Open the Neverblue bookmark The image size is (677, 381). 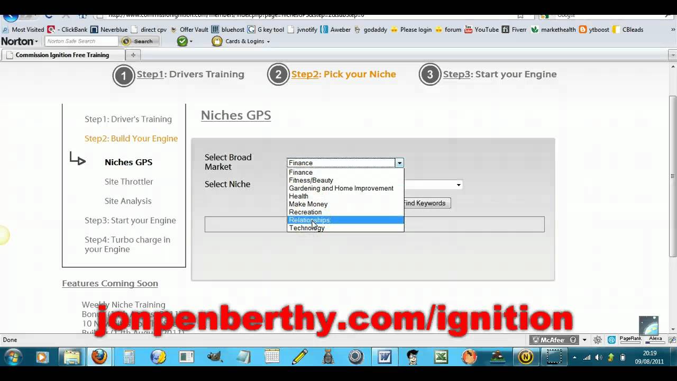coord(109,30)
